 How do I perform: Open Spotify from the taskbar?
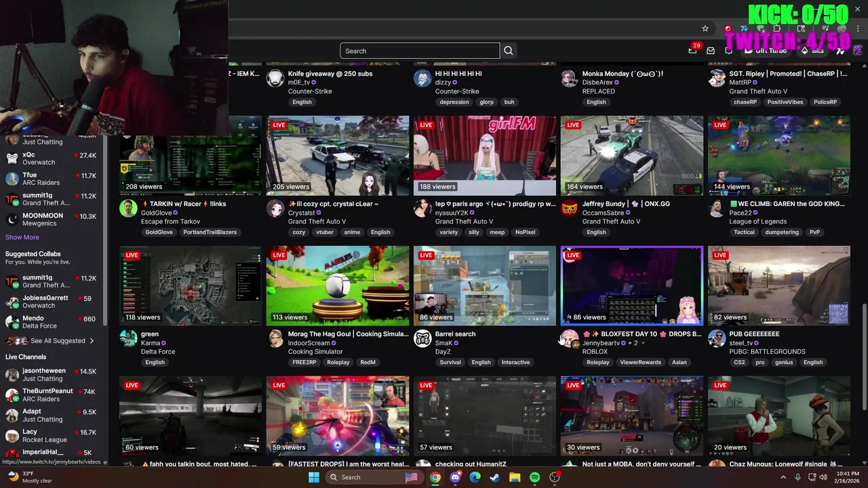click(x=534, y=477)
